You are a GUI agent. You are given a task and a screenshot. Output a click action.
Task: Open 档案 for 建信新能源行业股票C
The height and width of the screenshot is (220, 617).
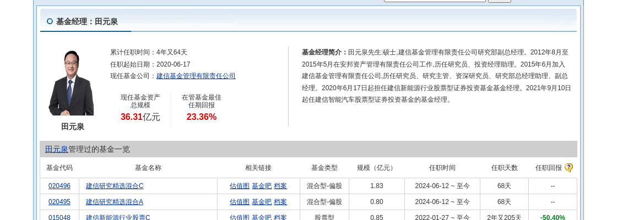coord(280,217)
